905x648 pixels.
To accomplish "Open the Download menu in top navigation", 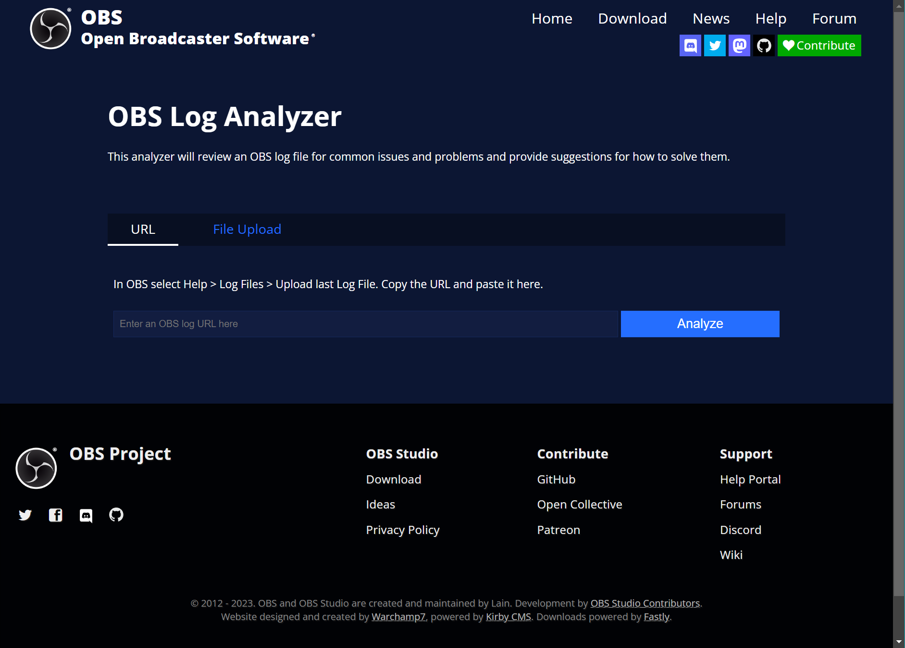I will tap(632, 19).
